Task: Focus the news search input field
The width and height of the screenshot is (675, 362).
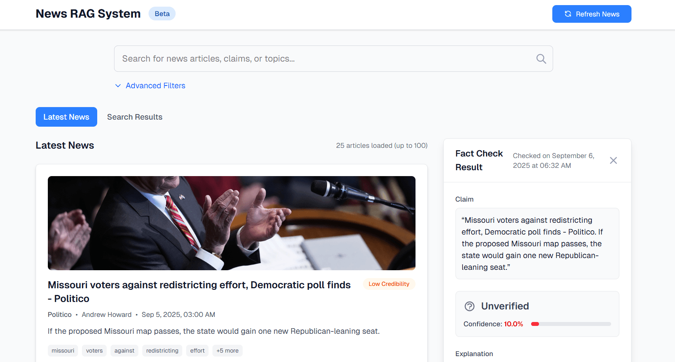Action: tap(325, 59)
